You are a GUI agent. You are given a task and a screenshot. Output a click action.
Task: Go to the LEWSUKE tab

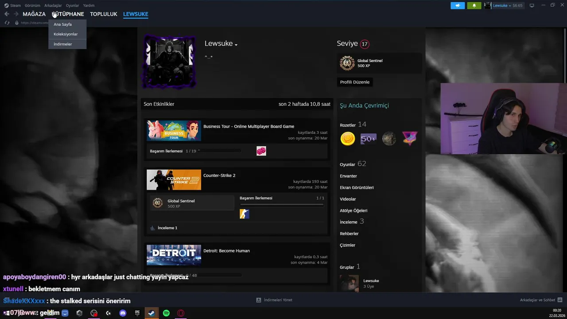[x=136, y=14]
